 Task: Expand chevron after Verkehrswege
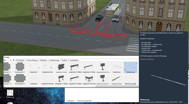click(x=60, y=60)
